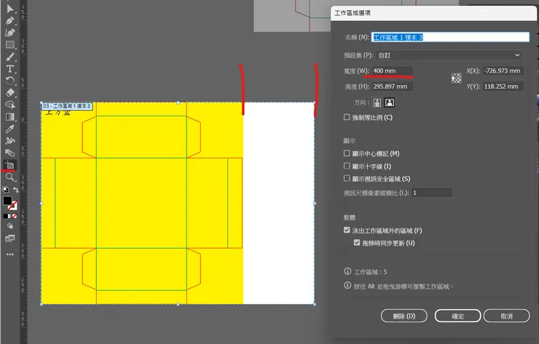Select the Type tool

10,68
